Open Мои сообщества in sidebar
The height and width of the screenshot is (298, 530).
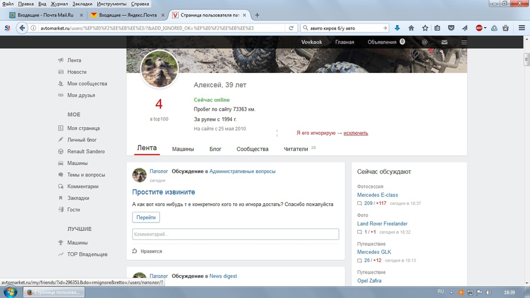[x=87, y=84]
